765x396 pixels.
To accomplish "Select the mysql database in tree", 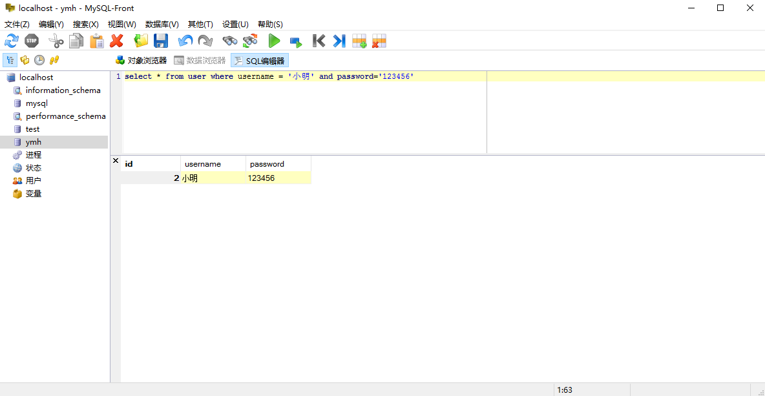I will point(36,103).
